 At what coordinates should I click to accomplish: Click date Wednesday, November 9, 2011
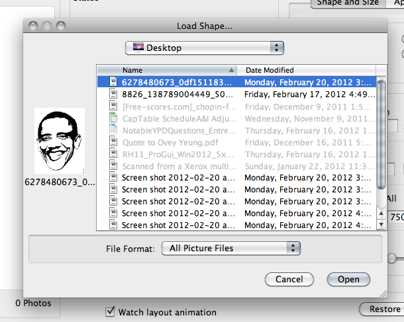tap(310, 119)
